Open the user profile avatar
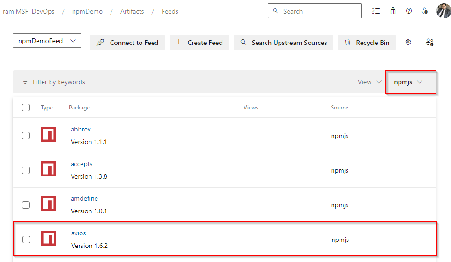Image resolution: width=451 pixels, height=262 pixels. coord(443,11)
